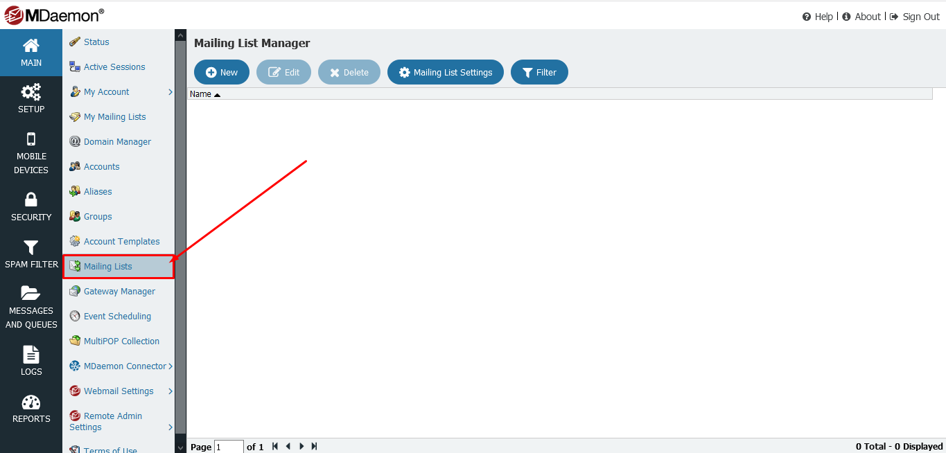
Task: Click the Sign Out link
Action: [x=915, y=17]
